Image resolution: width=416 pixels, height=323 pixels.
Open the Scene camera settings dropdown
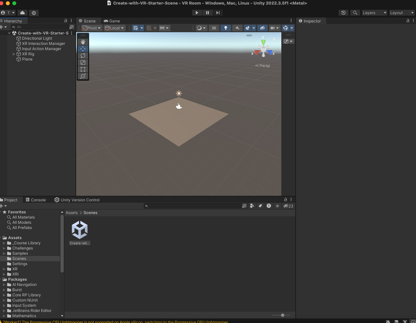(x=275, y=28)
